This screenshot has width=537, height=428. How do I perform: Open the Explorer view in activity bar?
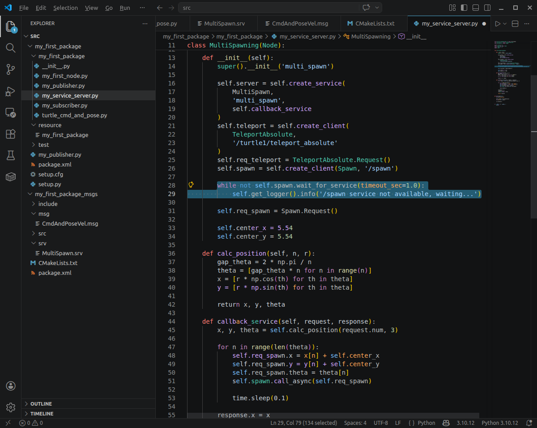tap(11, 27)
